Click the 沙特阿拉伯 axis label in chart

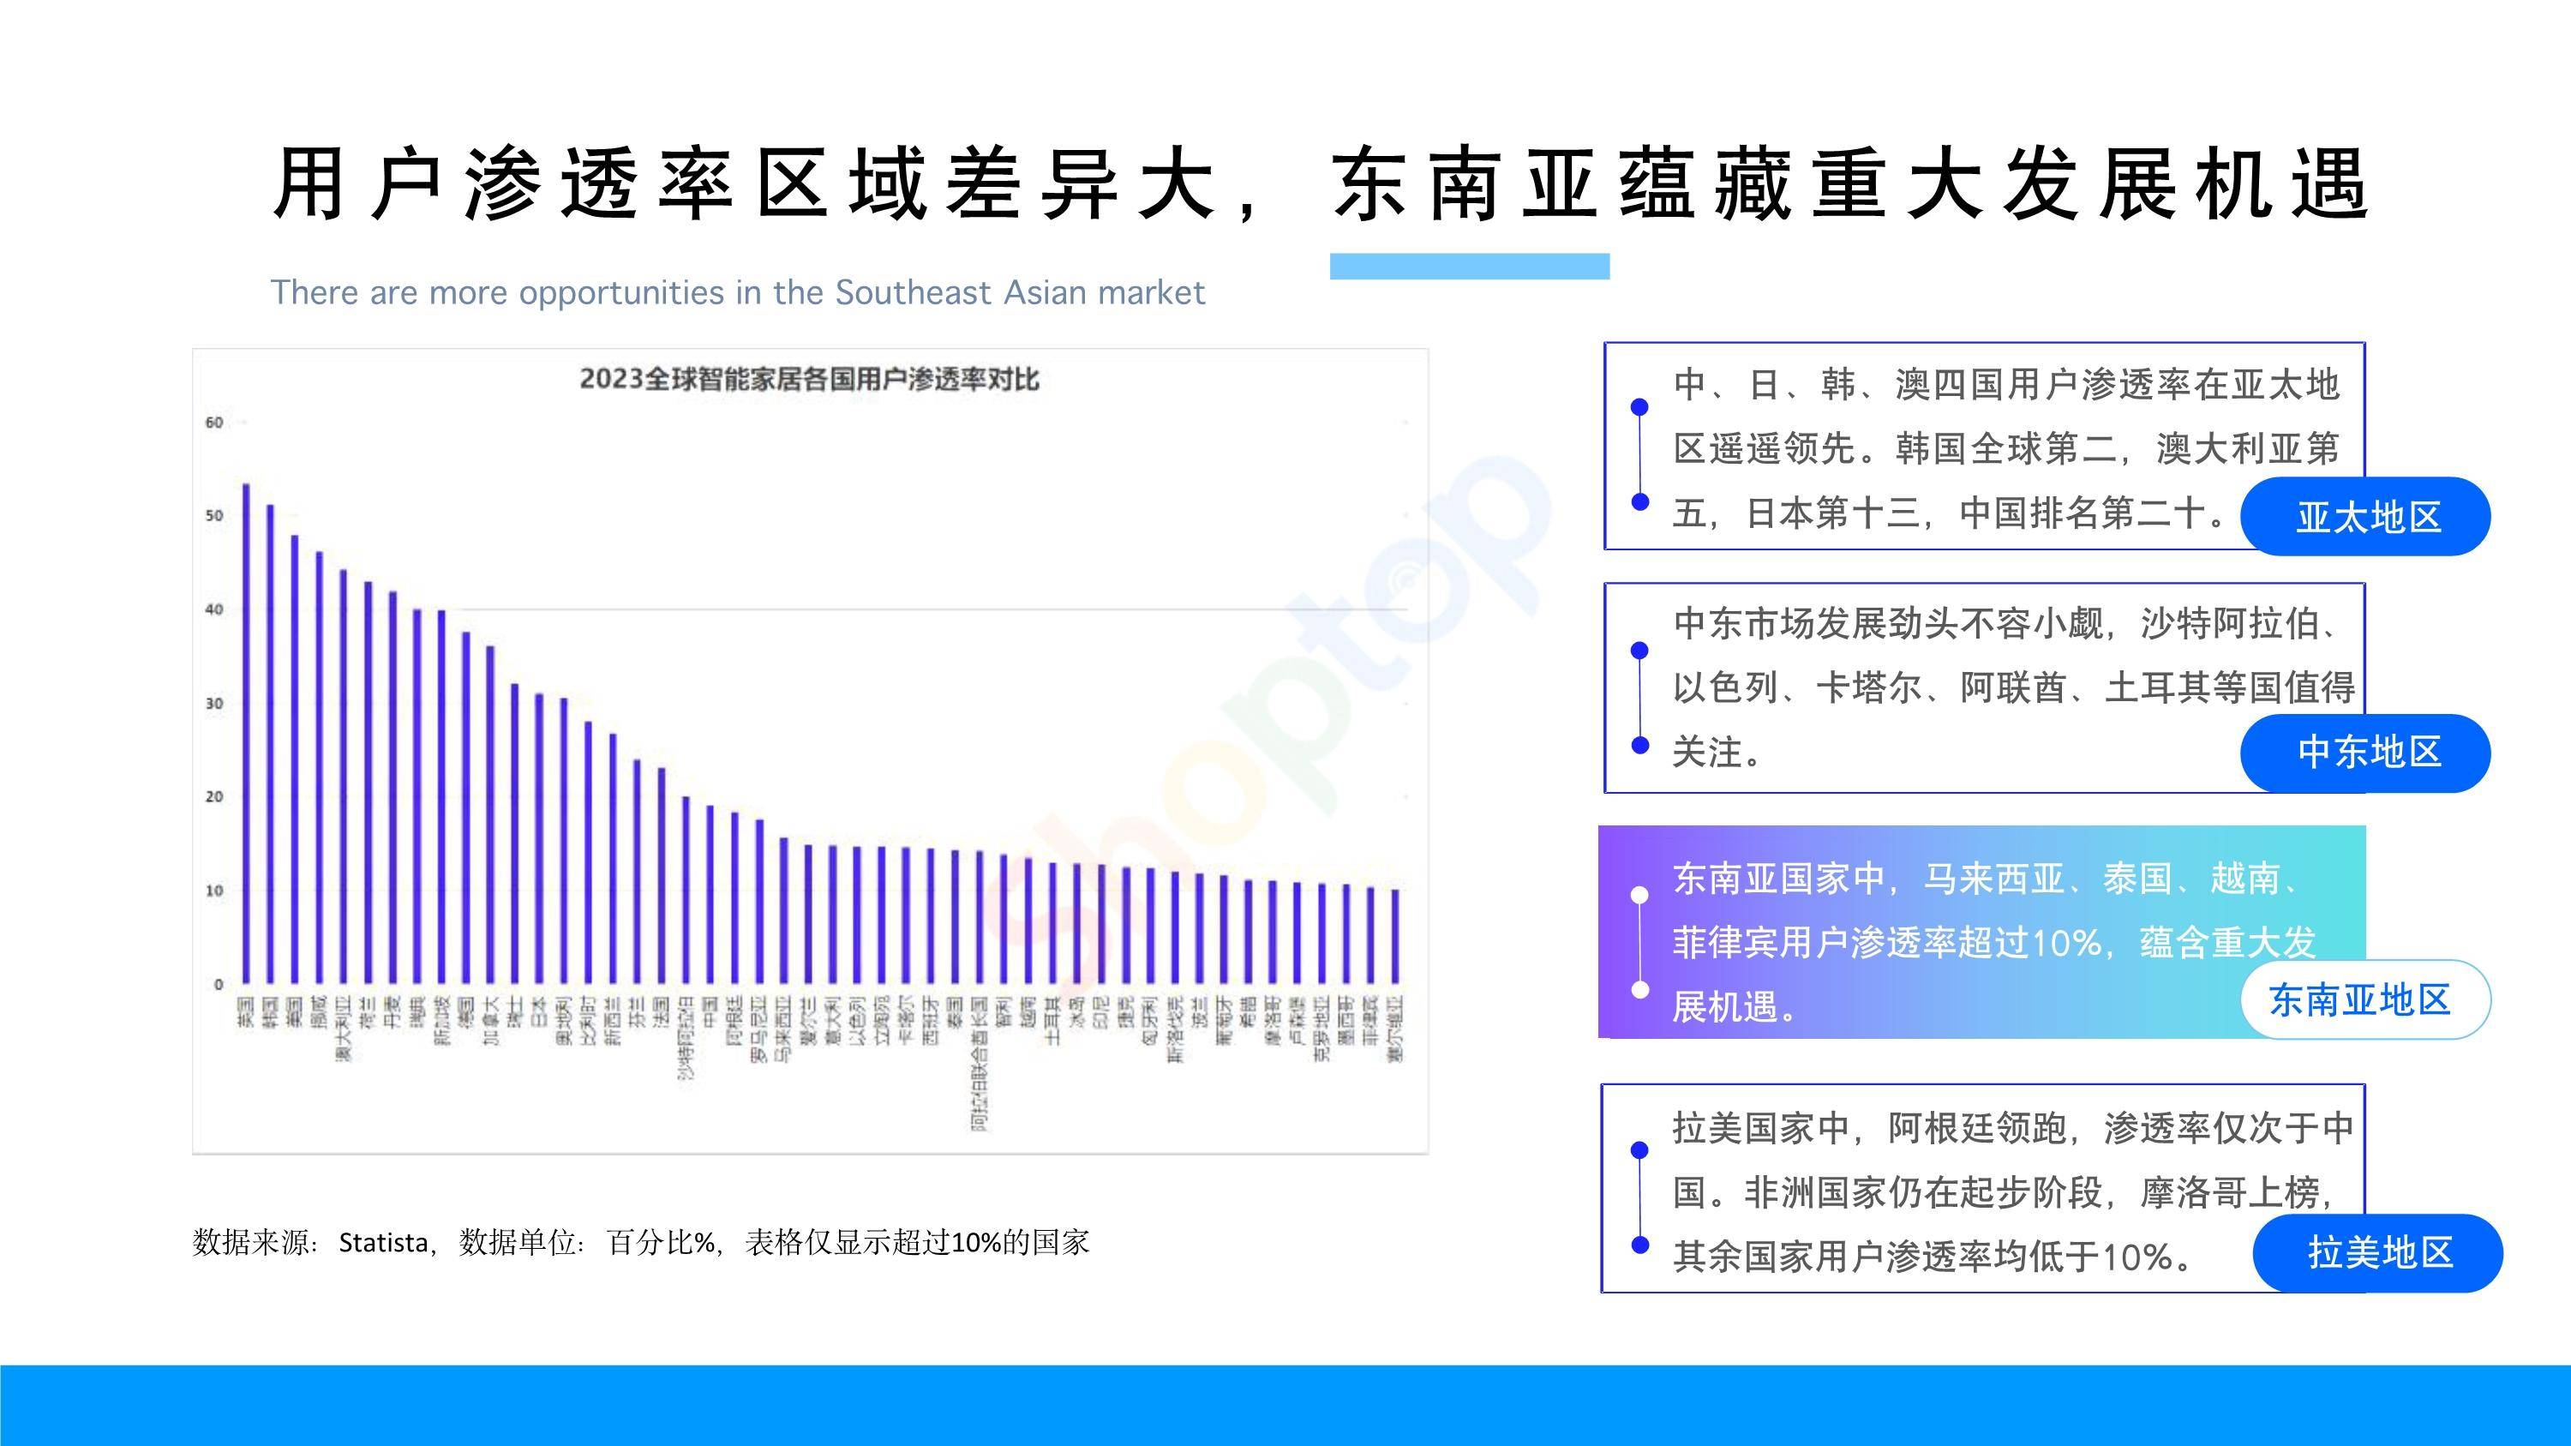[x=686, y=1038]
